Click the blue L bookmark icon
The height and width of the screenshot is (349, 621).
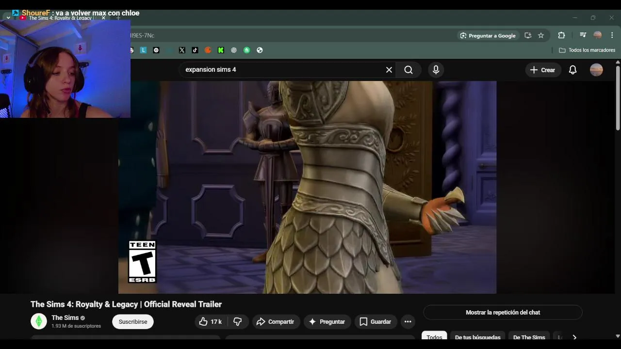[x=143, y=50]
